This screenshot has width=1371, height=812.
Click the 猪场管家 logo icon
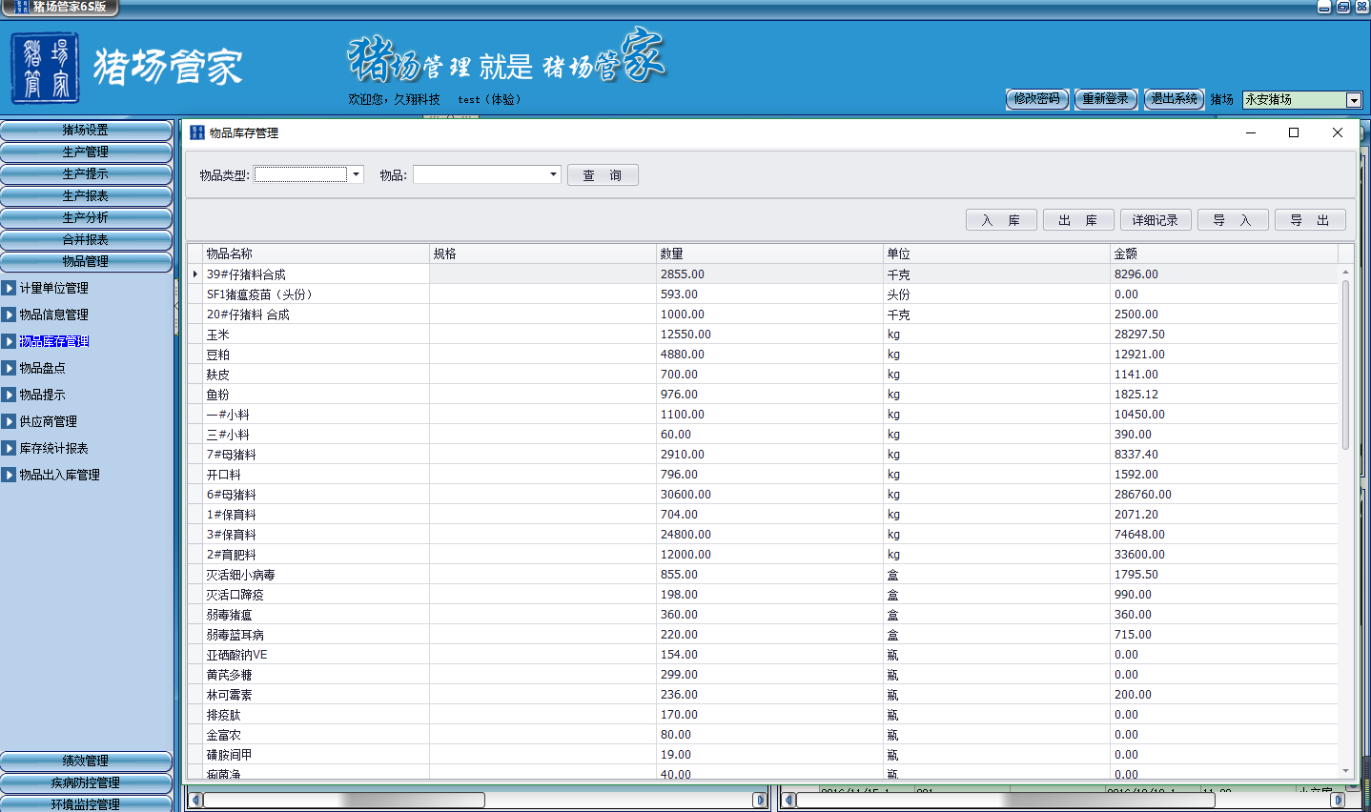point(45,68)
